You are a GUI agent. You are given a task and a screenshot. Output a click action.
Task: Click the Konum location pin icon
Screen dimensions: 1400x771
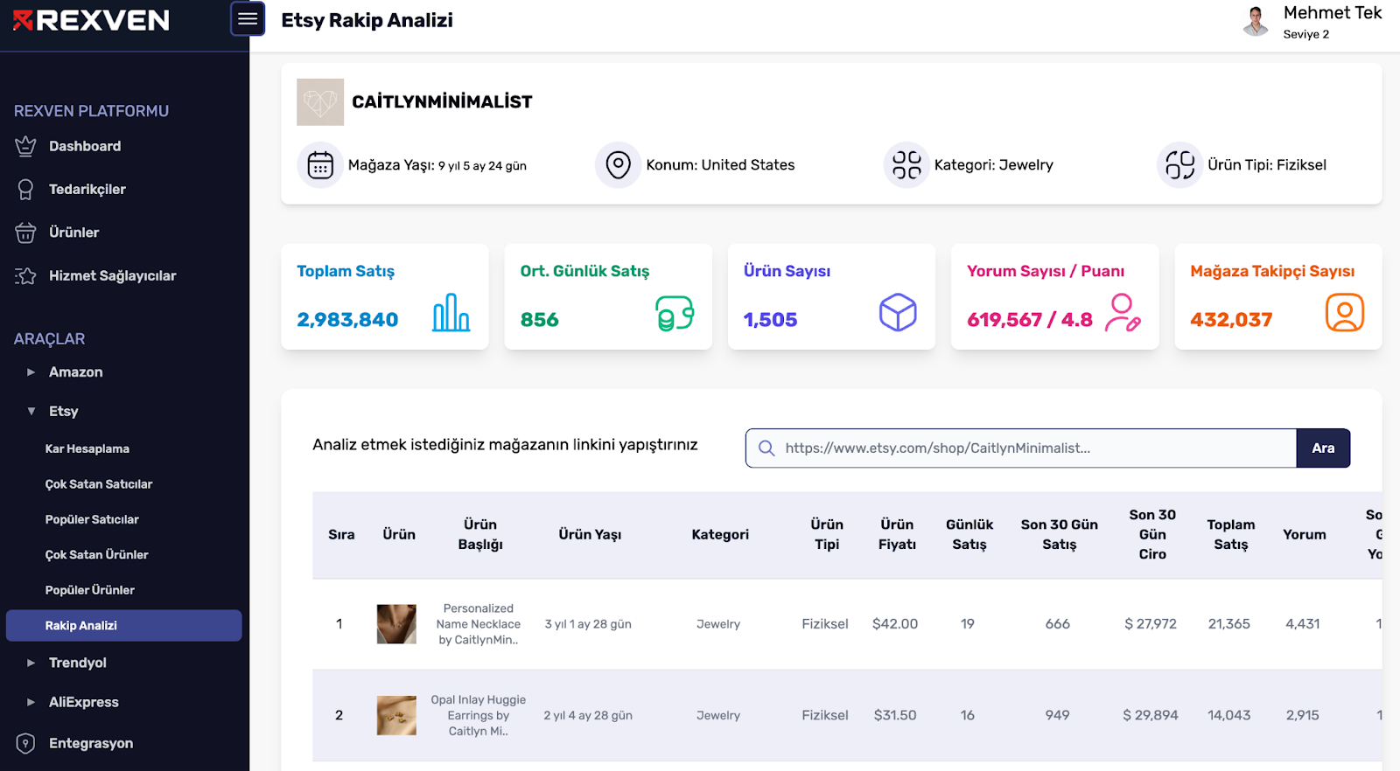(619, 164)
